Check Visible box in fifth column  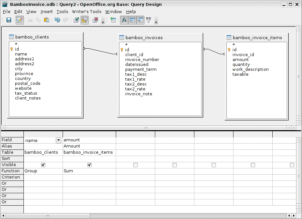pos(214,165)
